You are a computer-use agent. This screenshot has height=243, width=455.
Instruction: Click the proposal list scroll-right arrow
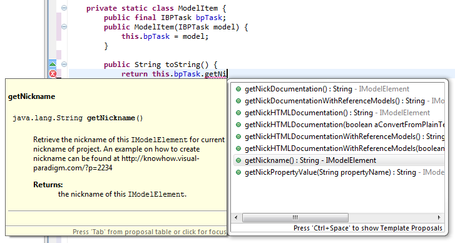[439, 217]
